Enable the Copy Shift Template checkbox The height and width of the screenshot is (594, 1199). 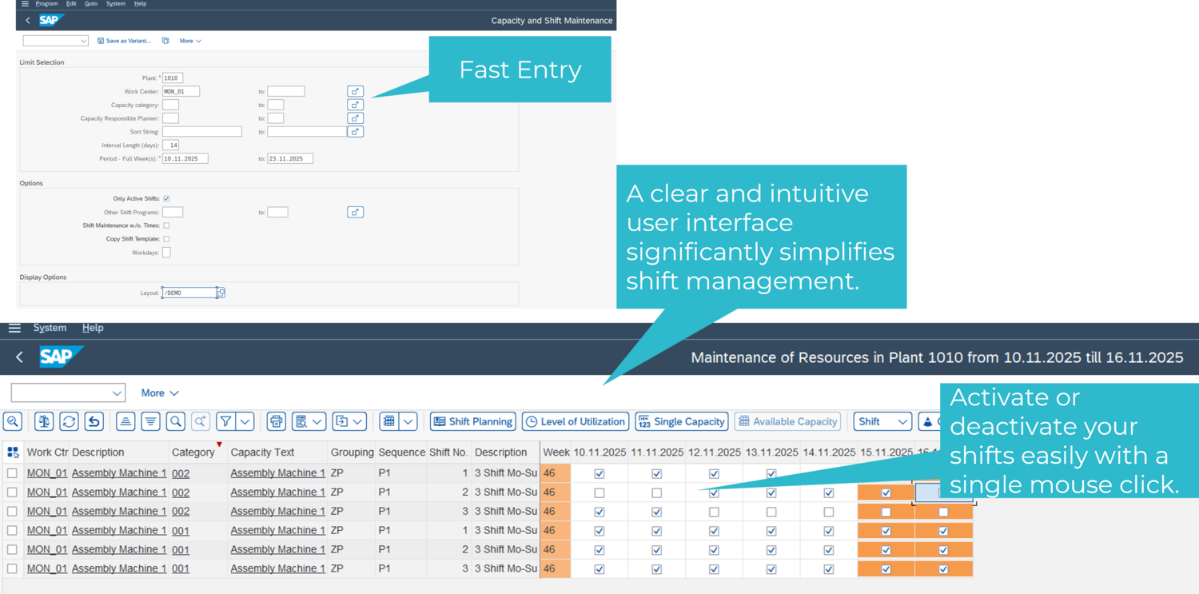click(x=166, y=239)
